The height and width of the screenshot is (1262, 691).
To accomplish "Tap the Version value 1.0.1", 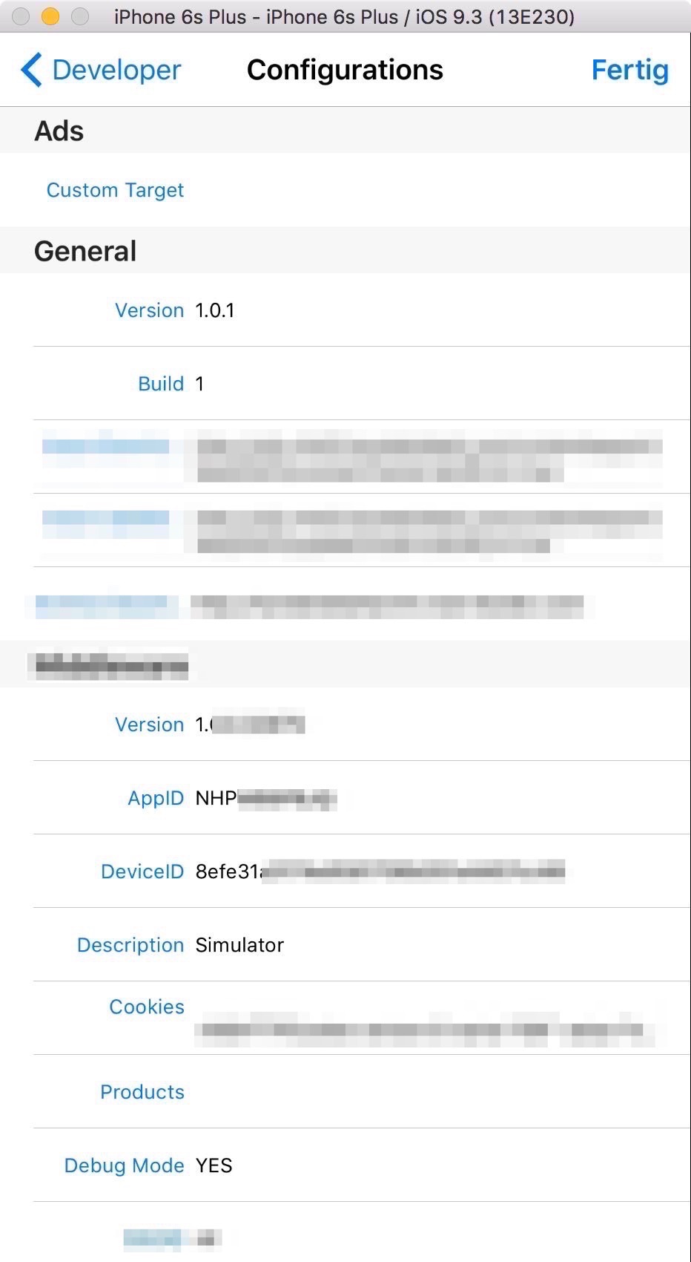I will click(x=214, y=310).
